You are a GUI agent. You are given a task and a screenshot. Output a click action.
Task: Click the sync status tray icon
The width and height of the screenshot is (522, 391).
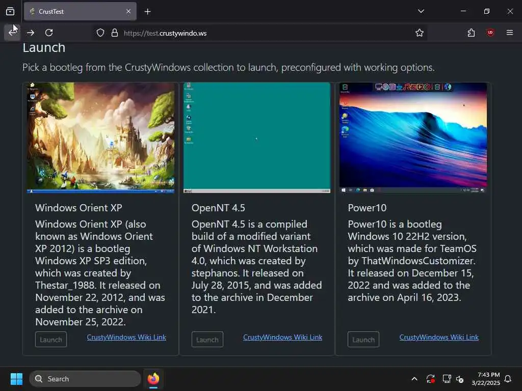pos(430,379)
